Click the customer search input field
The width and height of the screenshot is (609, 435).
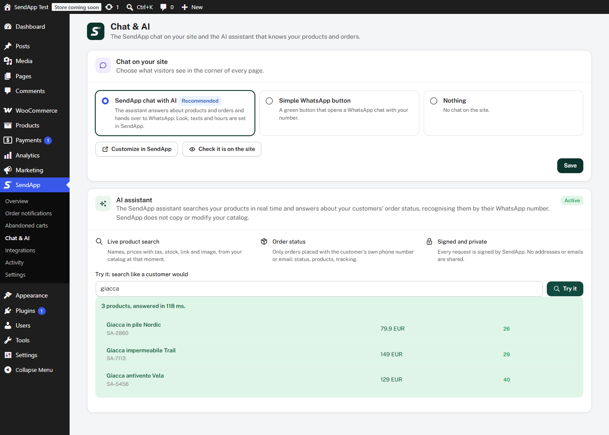(319, 289)
